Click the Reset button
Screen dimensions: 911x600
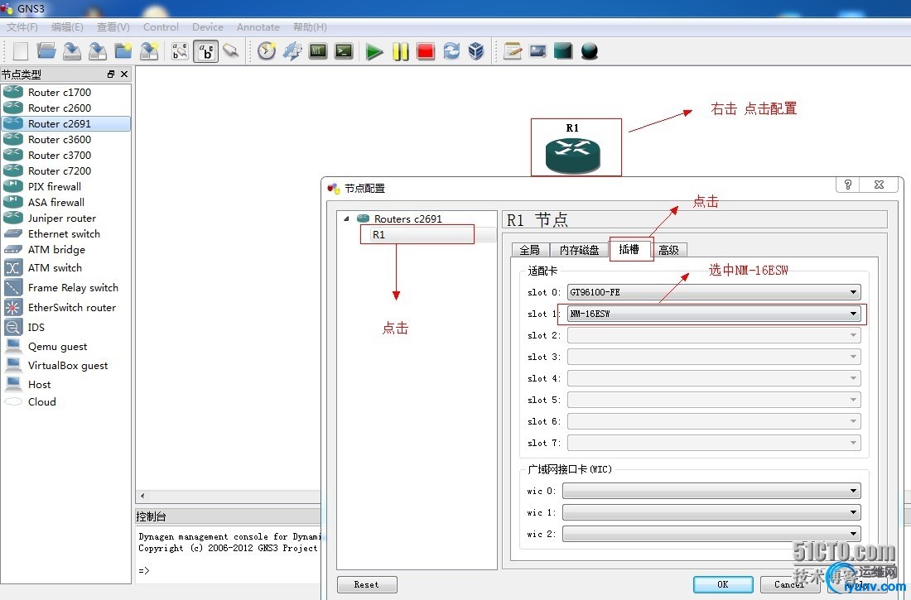click(366, 584)
